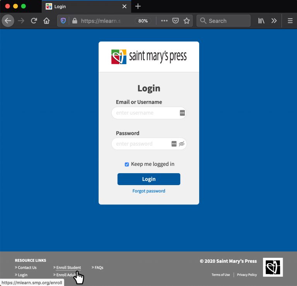The image size is (297, 286).
Task: Click the tracking protection shield icon
Action: click(x=63, y=21)
